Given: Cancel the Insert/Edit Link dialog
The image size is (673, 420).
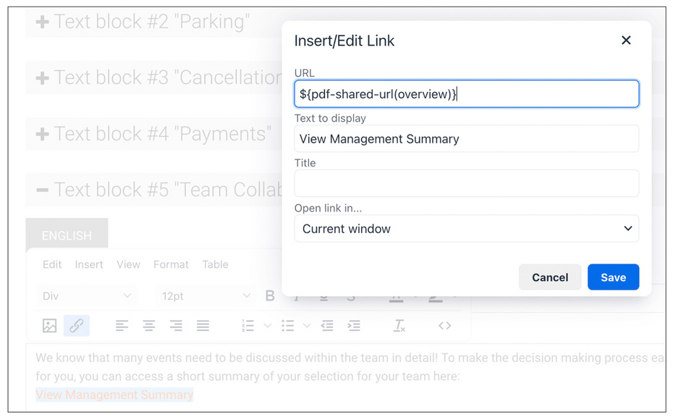Looking at the screenshot, I should 549,277.
